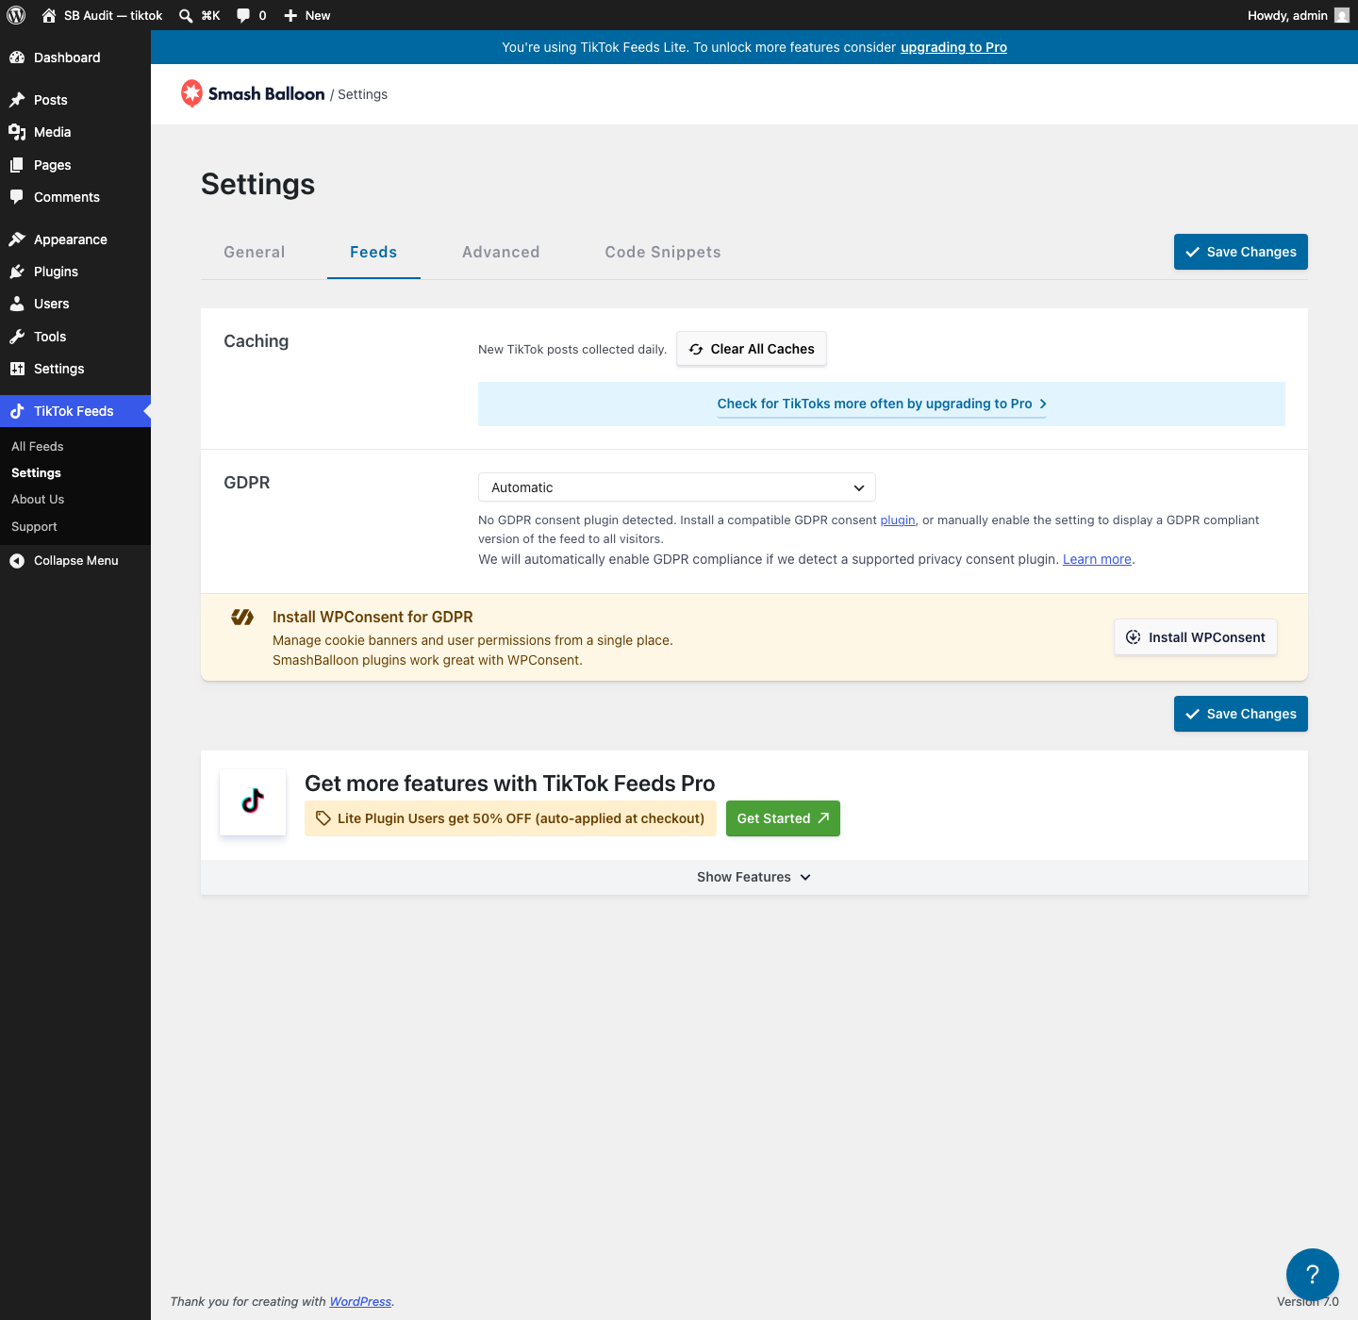Image resolution: width=1358 pixels, height=1320 pixels.
Task: Click the comments bubble in admin bar
Action: tap(243, 15)
